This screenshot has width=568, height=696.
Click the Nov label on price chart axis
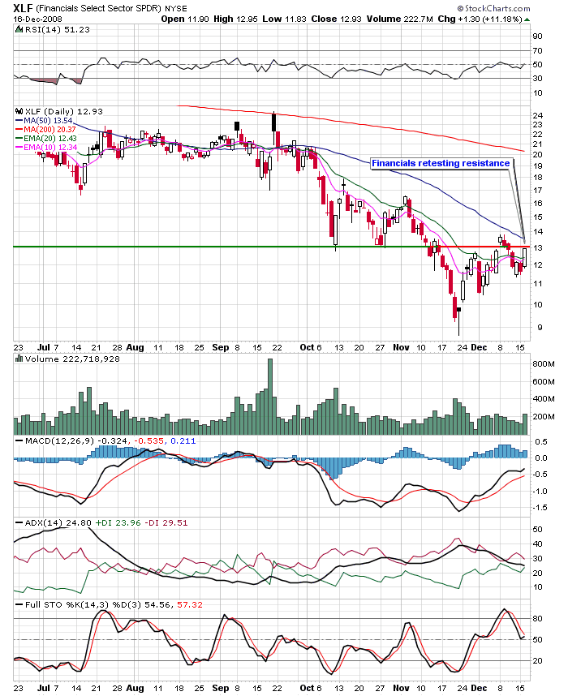point(401,347)
